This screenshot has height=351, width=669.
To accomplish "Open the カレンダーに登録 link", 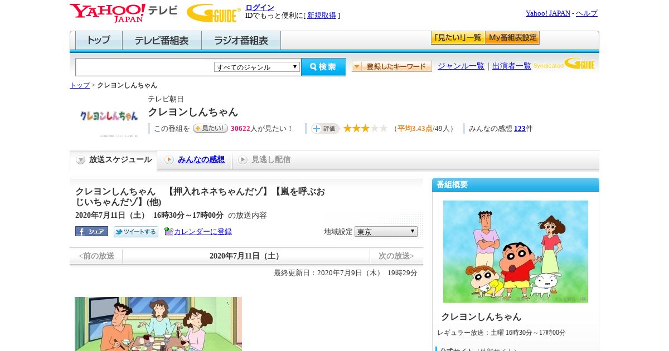I will pos(203,232).
